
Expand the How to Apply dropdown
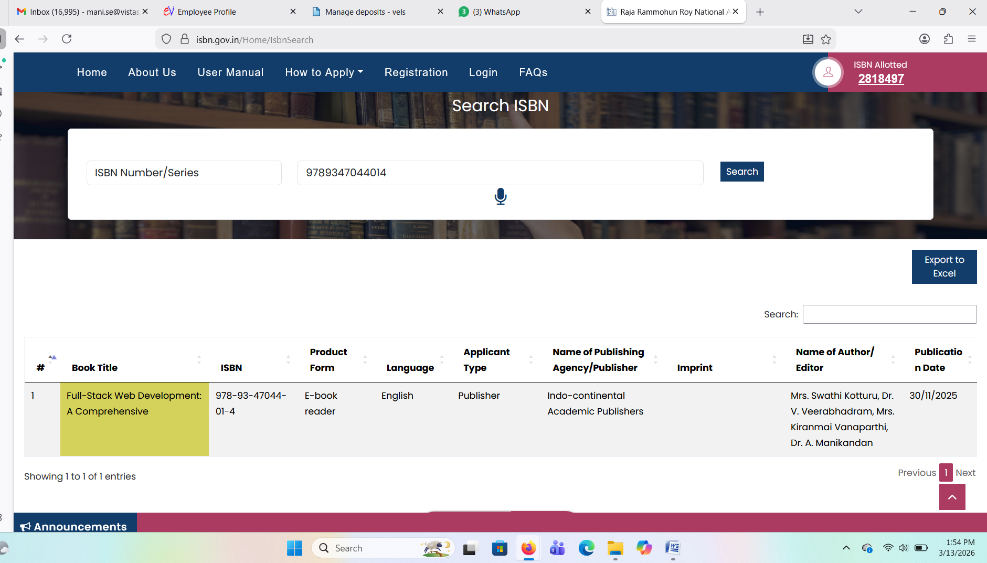(324, 72)
